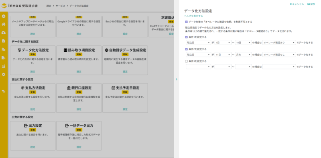Open 設定 link on 一括データ出力 card
Screen dimensions: 321x158
[x=79, y=147]
